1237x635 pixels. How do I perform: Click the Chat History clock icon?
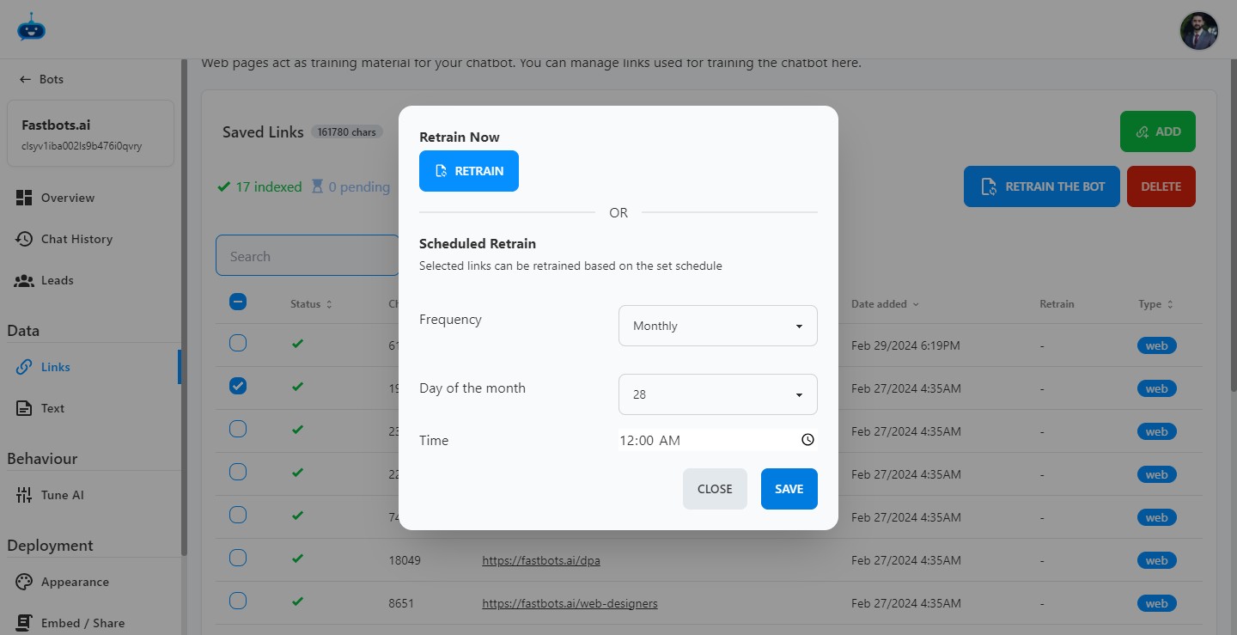coord(24,239)
